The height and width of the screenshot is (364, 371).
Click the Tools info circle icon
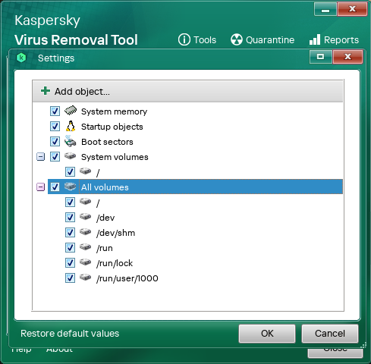pyautogui.click(x=184, y=39)
